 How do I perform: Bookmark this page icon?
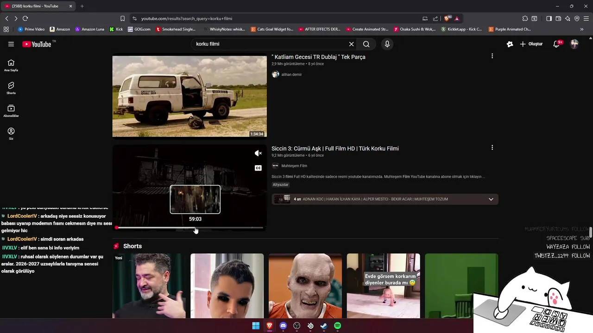pyautogui.click(x=122, y=18)
